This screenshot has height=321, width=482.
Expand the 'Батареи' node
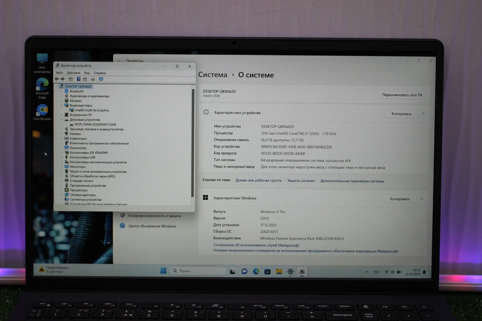coord(62,101)
